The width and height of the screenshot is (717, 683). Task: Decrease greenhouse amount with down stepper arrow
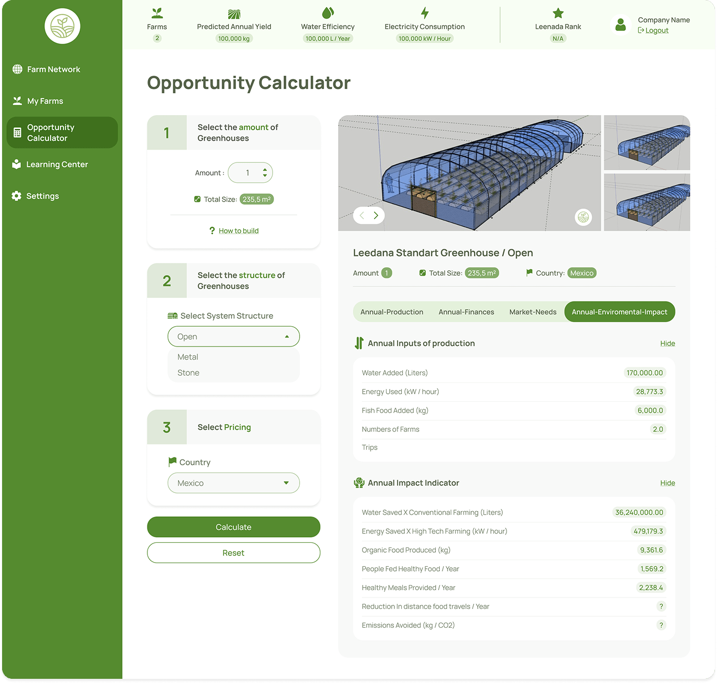click(265, 176)
